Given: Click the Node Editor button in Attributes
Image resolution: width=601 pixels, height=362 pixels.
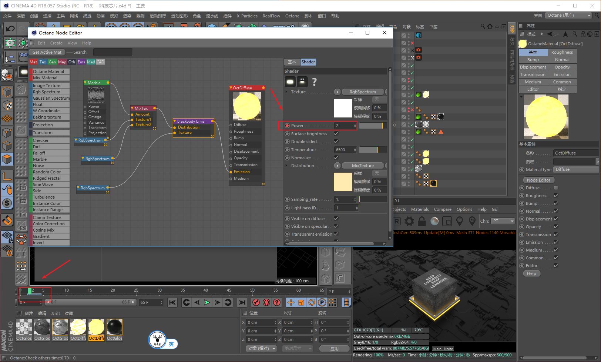Looking at the screenshot, I should tap(538, 180).
